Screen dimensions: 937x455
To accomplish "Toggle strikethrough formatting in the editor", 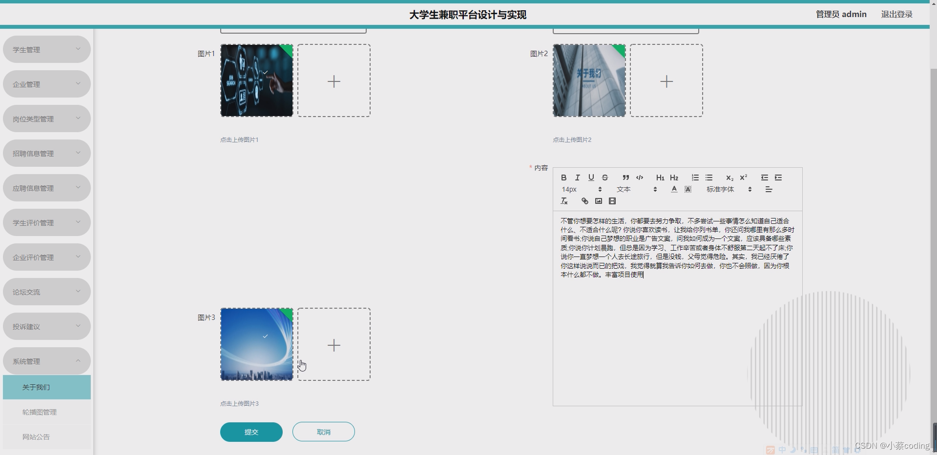I will pyautogui.click(x=604, y=178).
